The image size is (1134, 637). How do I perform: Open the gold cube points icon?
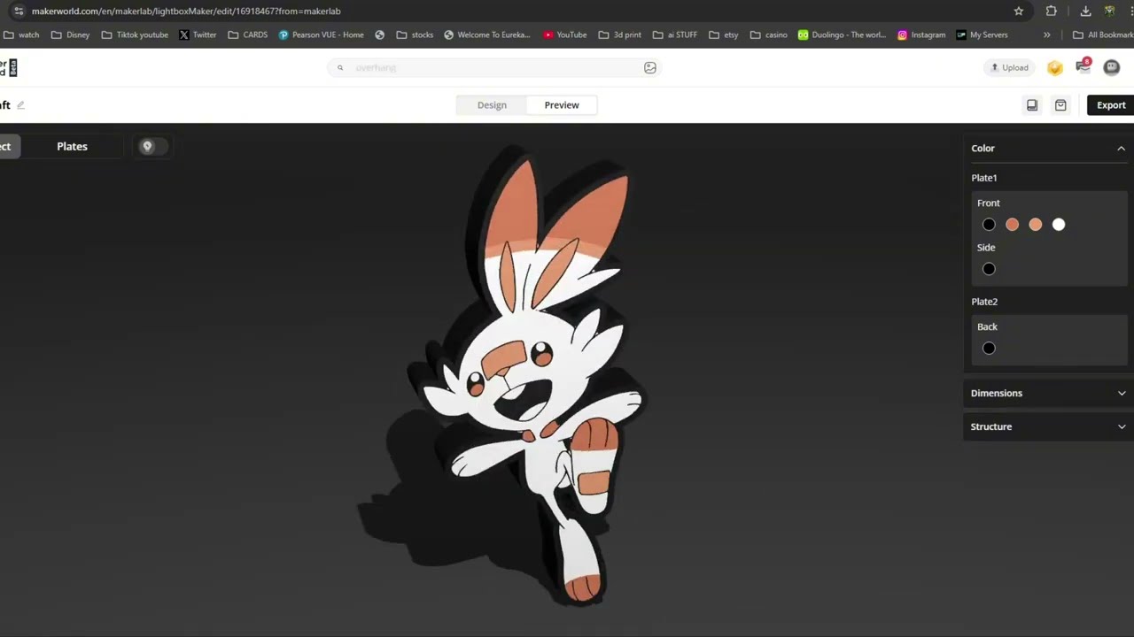pos(1054,67)
